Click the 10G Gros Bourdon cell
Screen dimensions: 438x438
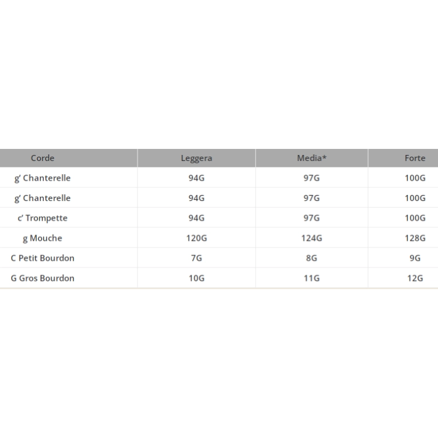coord(196,278)
